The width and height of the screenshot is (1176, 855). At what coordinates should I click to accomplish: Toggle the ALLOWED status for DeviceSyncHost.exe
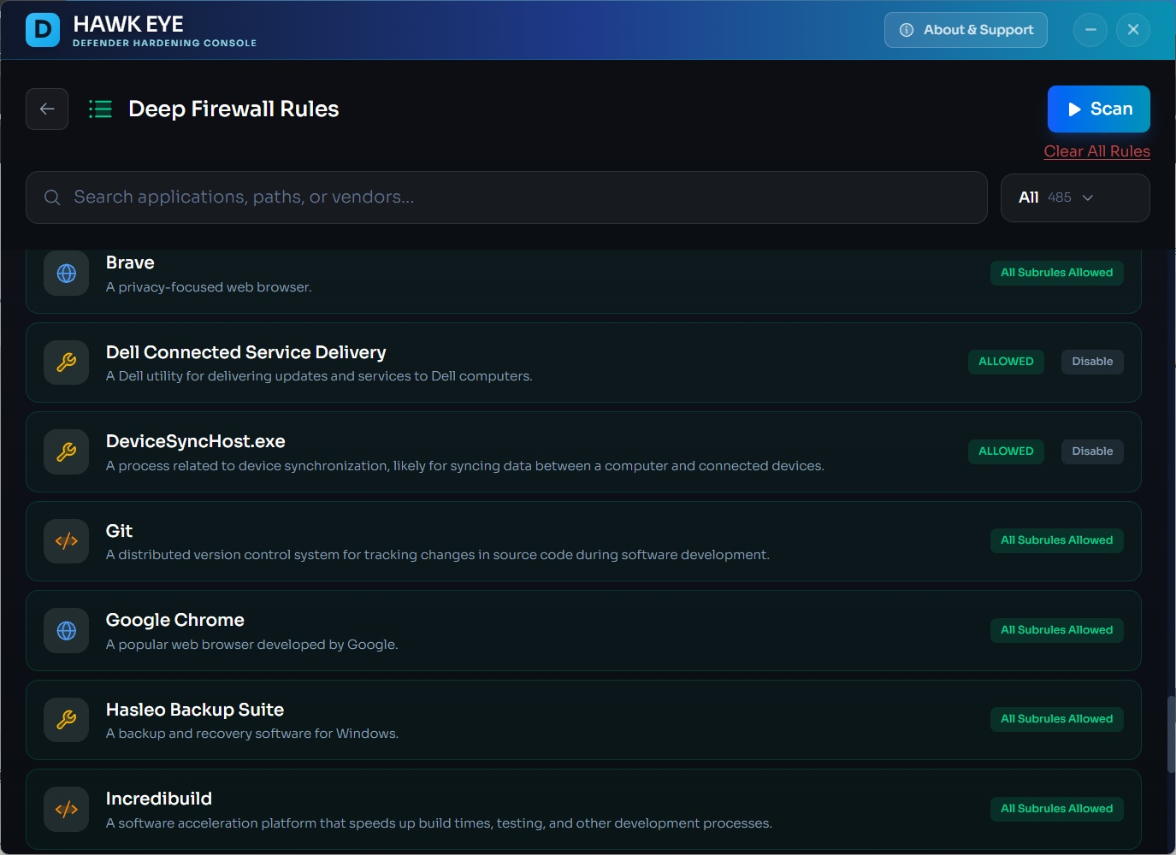click(1006, 451)
